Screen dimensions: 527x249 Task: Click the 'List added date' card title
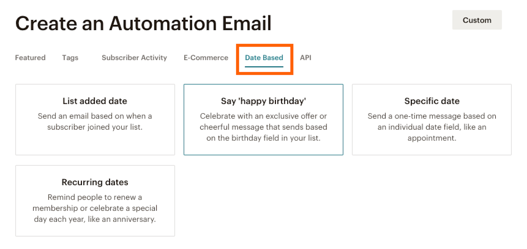pos(94,101)
